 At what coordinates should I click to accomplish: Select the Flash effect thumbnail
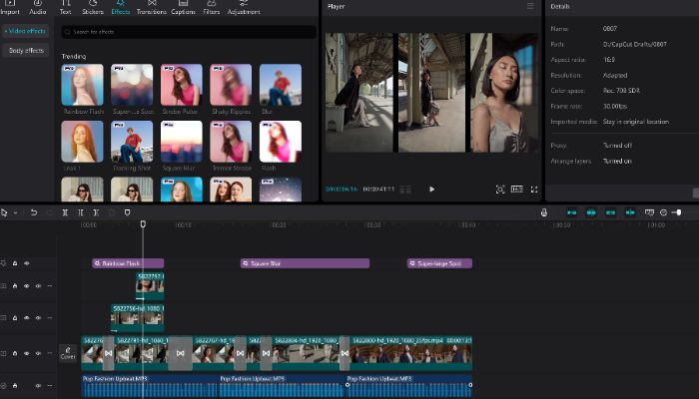point(281,142)
